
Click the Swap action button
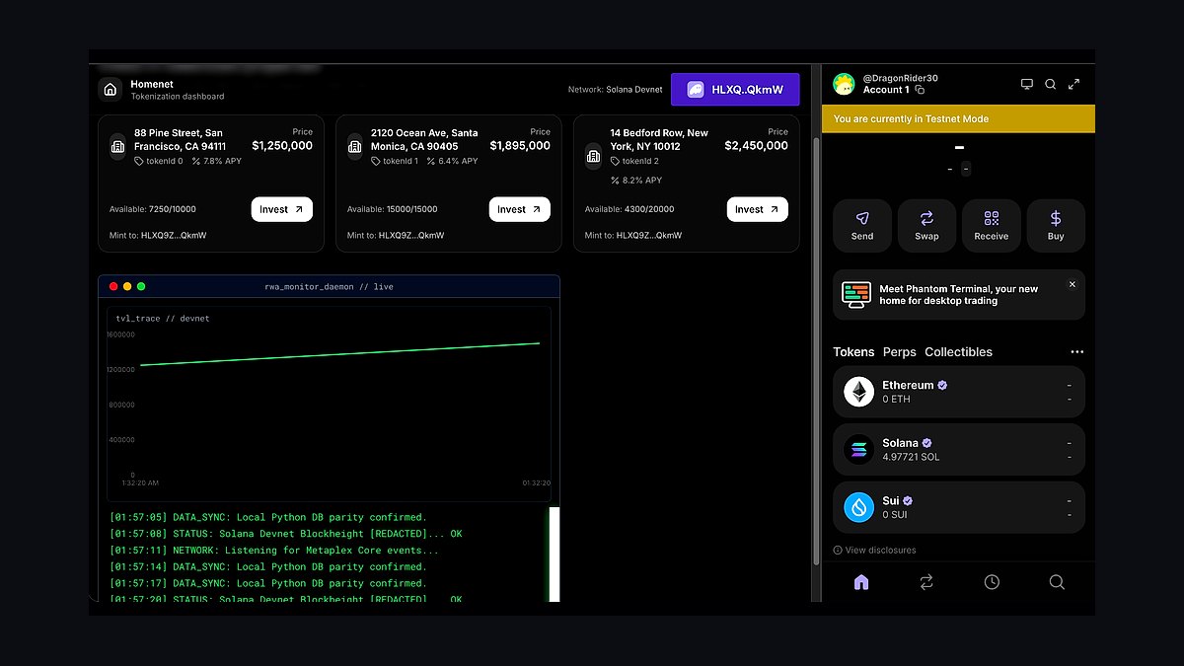click(926, 226)
